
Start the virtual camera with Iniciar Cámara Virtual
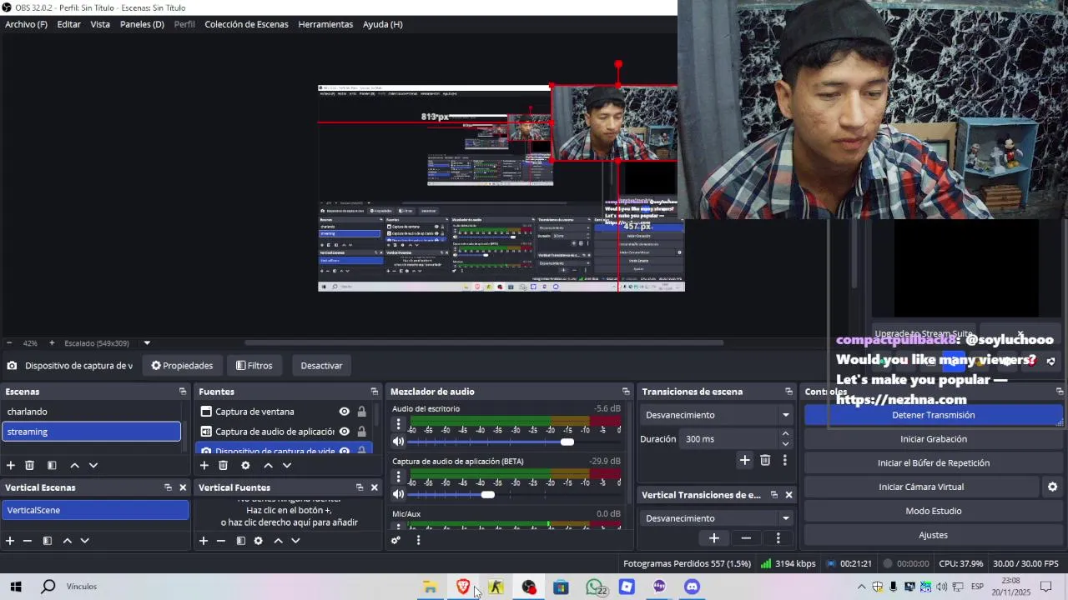coord(921,487)
